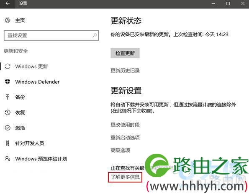Click the Windows 更新 sync icon
The image size is (249, 195).
click(8, 66)
